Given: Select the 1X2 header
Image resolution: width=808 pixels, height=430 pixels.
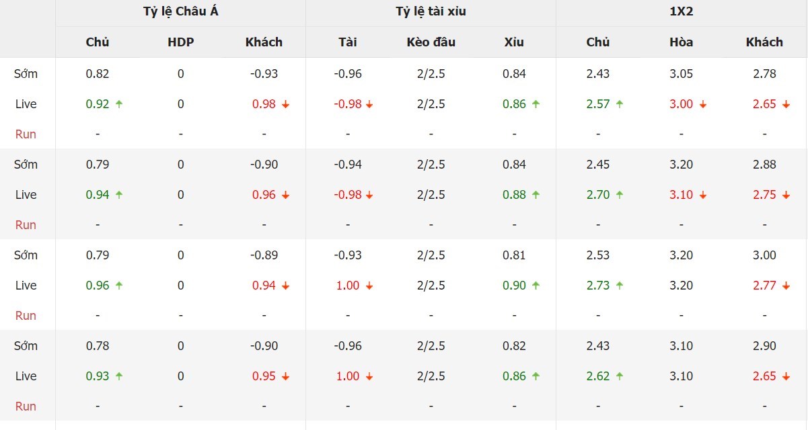Looking at the screenshot, I should pyautogui.click(x=682, y=11).
